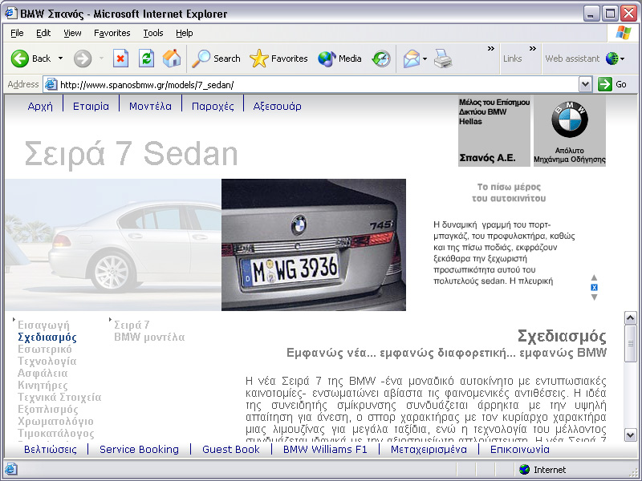Image resolution: width=642 pixels, height=481 pixels.
Task: Open the Help menu
Action: [185, 33]
